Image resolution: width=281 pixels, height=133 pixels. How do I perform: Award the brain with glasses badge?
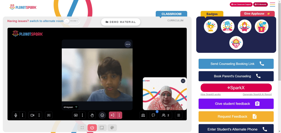(x=236, y=43)
